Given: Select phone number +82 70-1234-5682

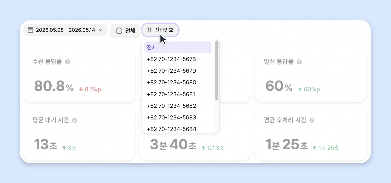Looking at the screenshot, I should point(178,106).
